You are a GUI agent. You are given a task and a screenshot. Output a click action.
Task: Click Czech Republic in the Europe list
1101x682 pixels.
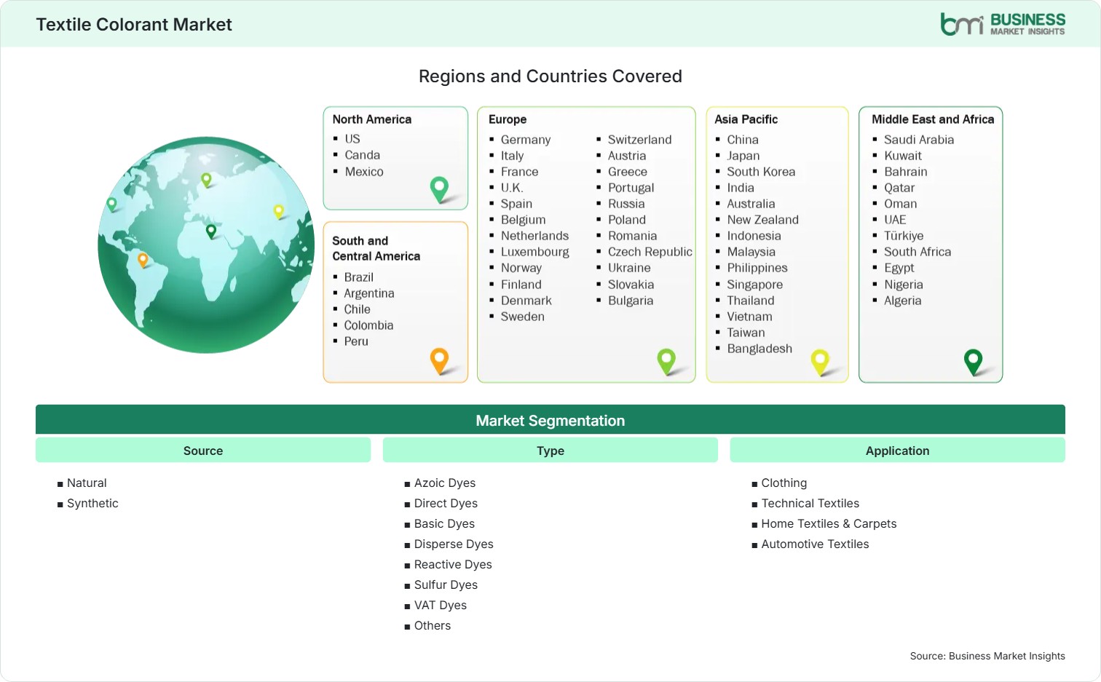point(650,252)
